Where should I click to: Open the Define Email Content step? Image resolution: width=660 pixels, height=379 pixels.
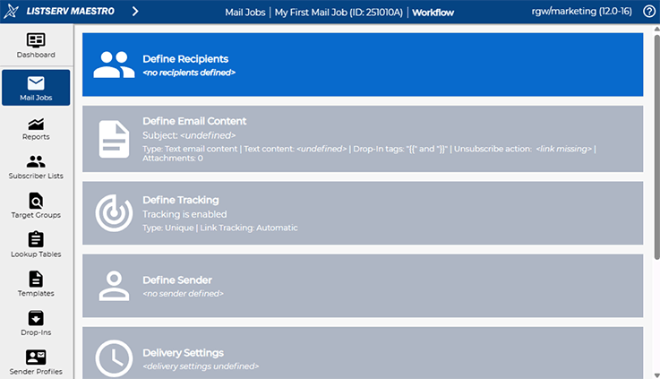point(363,139)
